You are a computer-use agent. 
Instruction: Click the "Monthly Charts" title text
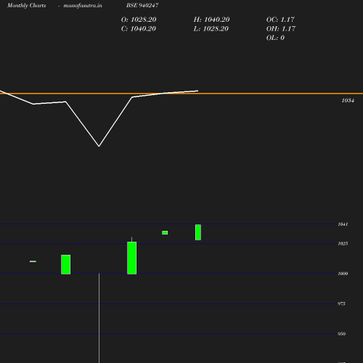coord(26,6)
